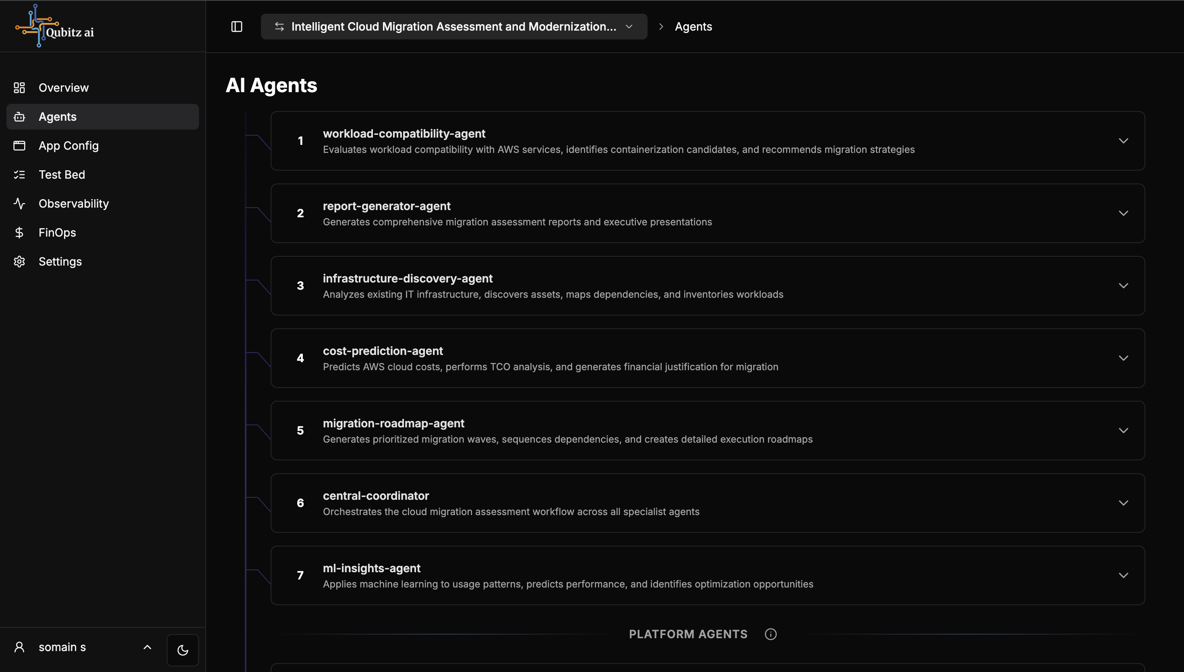Screen dimensions: 1184x672
Task: Click the Settings gear icon
Action: tap(19, 262)
